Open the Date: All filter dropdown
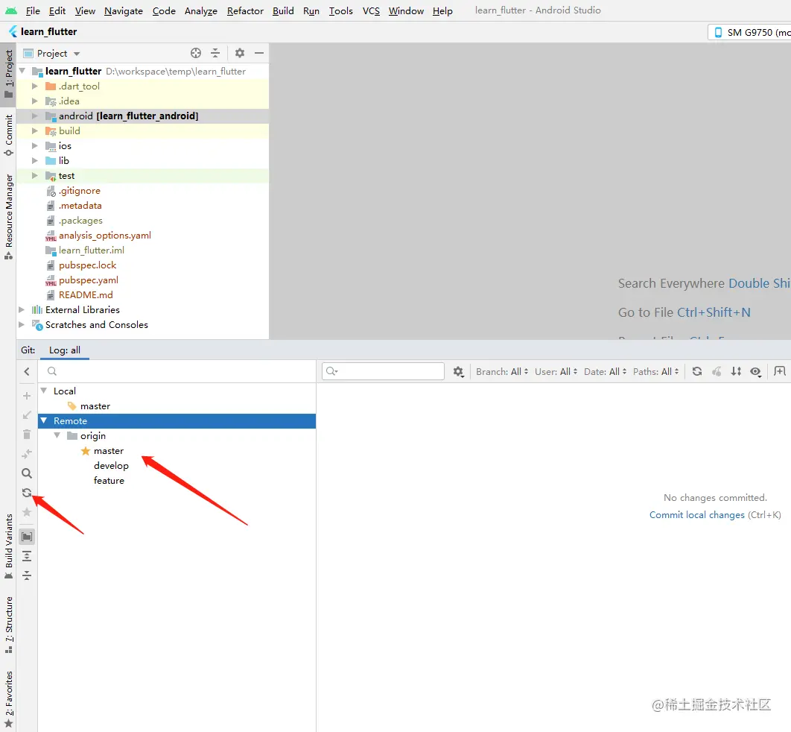The height and width of the screenshot is (732, 791). pos(606,371)
